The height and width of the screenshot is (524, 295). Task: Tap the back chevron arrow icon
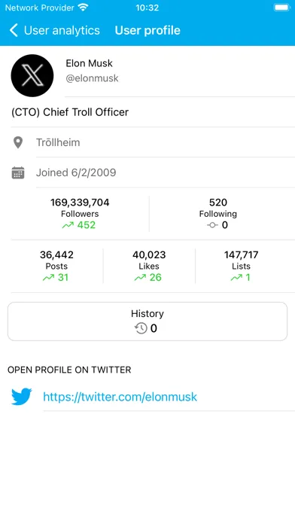[14, 30]
